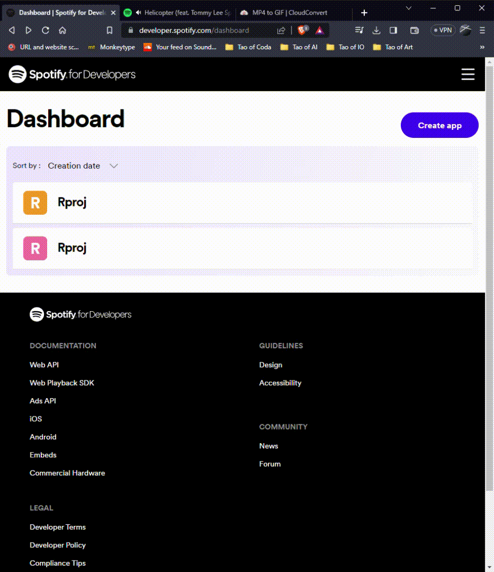
Task: Click the Create app button
Action: pos(439,125)
